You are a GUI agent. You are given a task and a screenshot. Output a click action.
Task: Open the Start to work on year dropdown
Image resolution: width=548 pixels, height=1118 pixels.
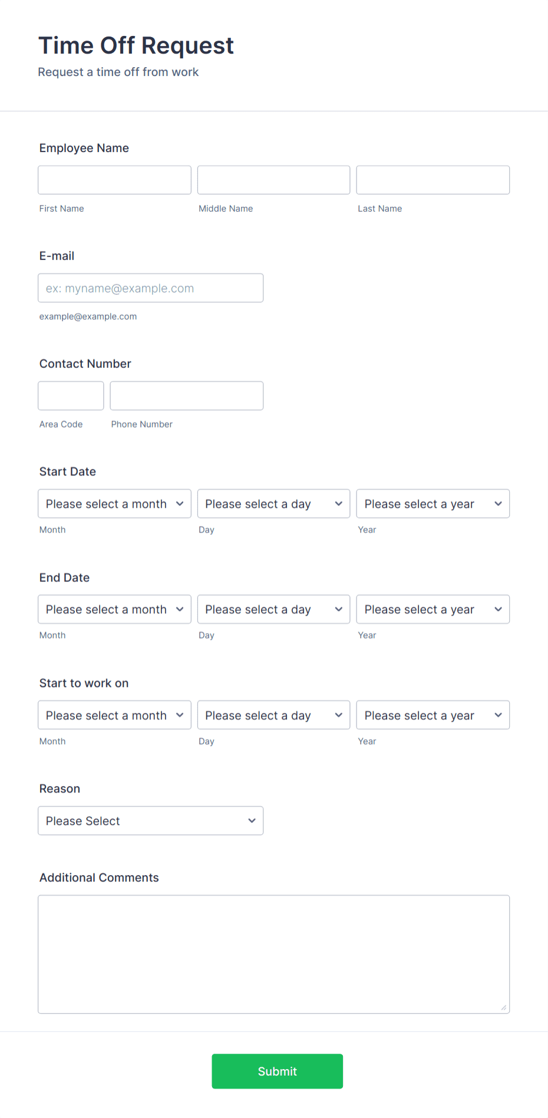pyautogui.click(x=433, y=715)
